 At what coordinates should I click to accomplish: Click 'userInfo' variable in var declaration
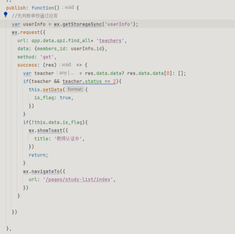[34, 24]
